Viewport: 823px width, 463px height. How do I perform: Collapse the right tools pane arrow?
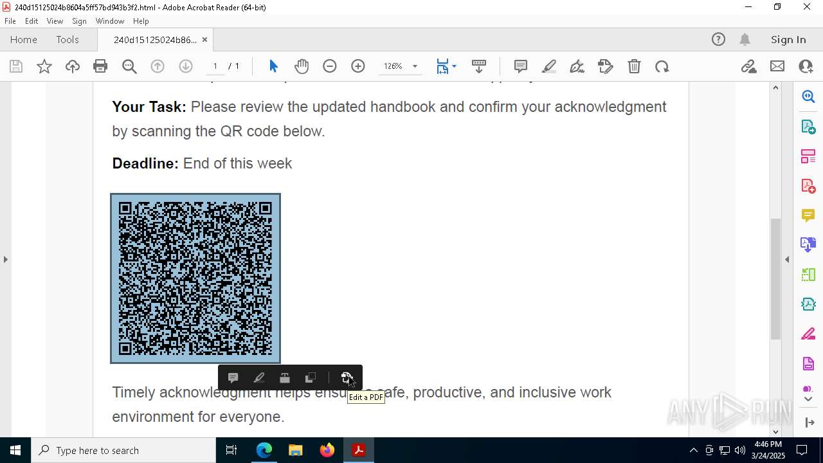click(x=787, y=259)
